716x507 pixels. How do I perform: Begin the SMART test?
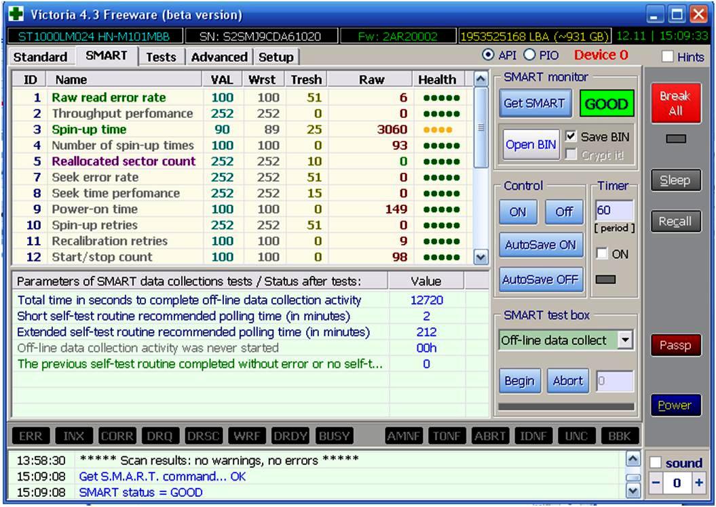pos(520,381)
